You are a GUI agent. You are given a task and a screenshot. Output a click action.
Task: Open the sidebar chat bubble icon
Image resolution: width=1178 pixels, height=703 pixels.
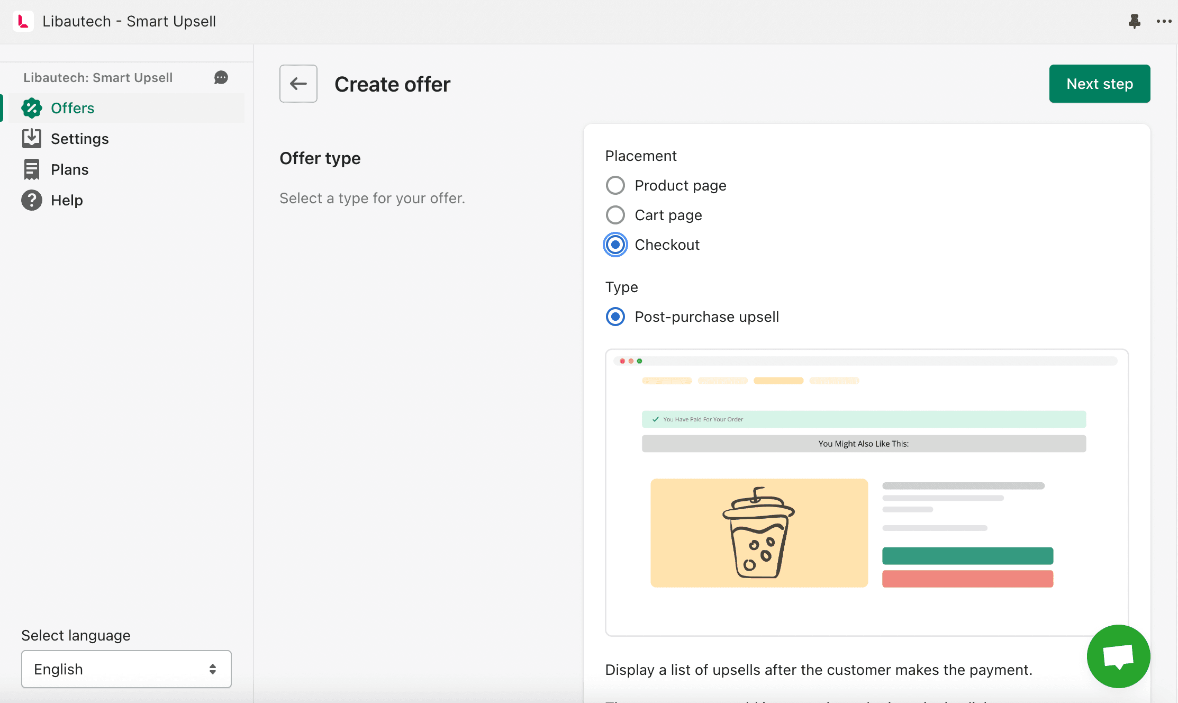click(221, 78)
